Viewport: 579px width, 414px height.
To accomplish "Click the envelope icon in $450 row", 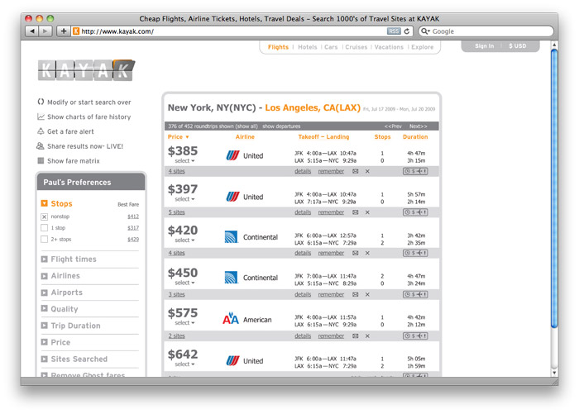I will 355,294.
